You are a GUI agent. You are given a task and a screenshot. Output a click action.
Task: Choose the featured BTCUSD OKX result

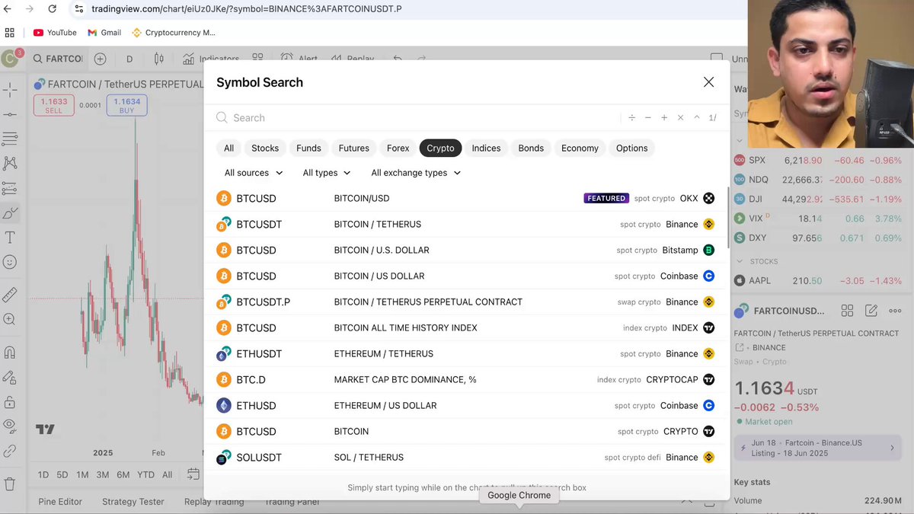click(465, 199)
